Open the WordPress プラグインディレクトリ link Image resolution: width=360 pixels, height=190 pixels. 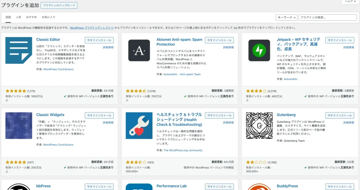[92, 28]
